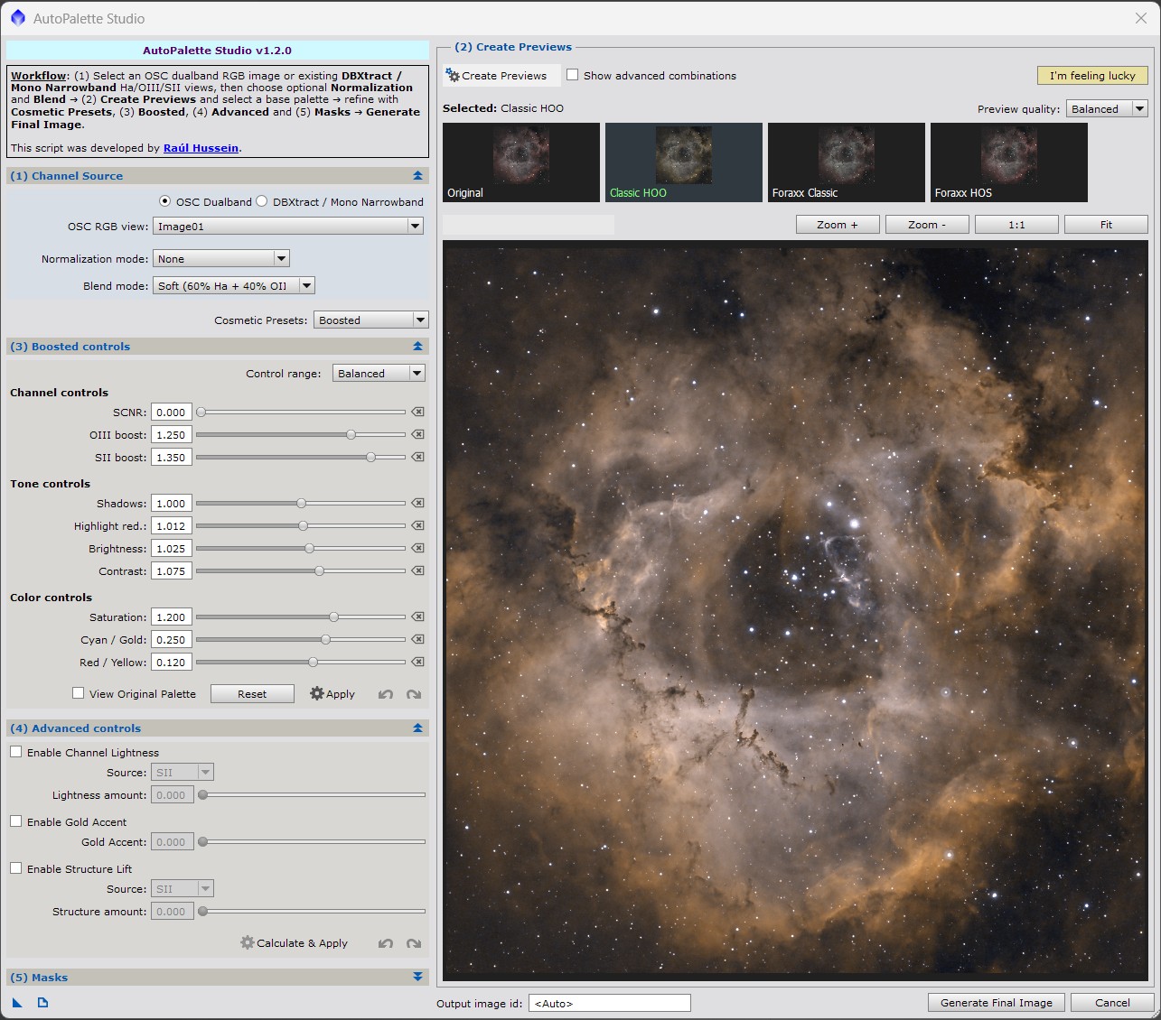Click the Cyan / Gold value field

coord(172,639)
